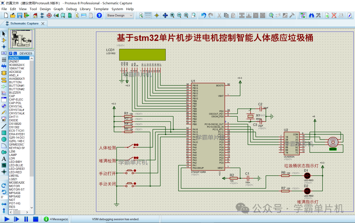Select the Component Mode tool
Screen dimensions: 355x223
(x=4, y=40)
